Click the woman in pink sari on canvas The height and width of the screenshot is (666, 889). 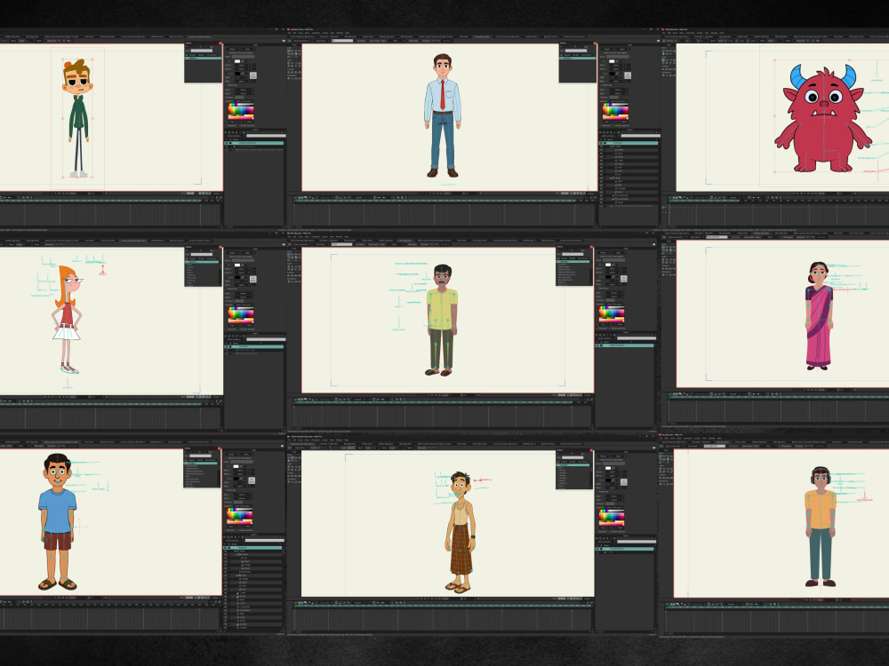pyautogui.click(x=819, y=315)
